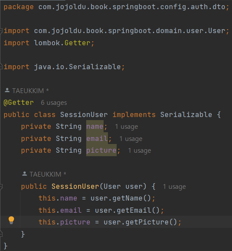Viewport: 232px width, 251px height.
Task: Click the constructor closing brace fold marker
Action: pyautogui.click(x=1, y=234)
